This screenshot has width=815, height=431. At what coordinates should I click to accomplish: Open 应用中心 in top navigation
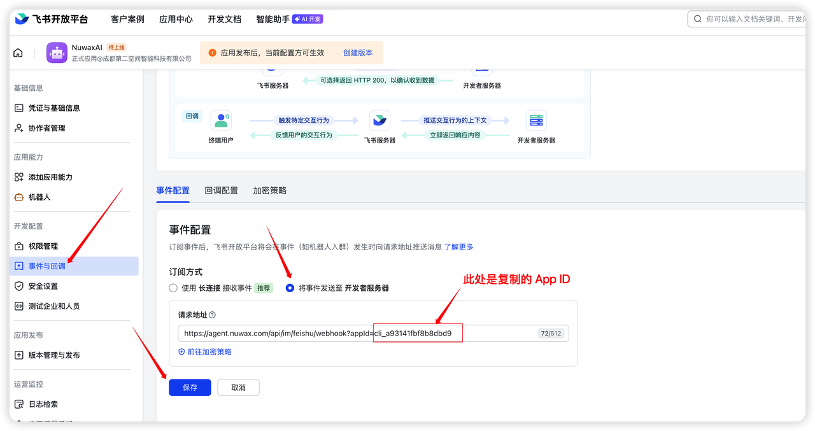click(176, 19)
